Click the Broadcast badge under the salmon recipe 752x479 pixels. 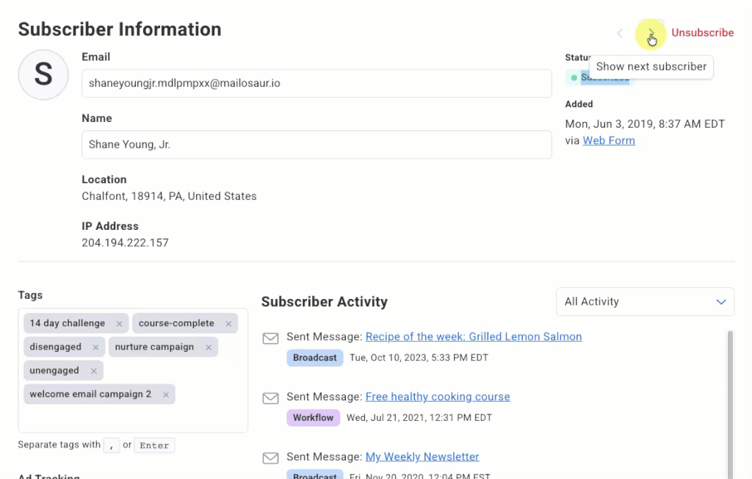coord(314,357)
